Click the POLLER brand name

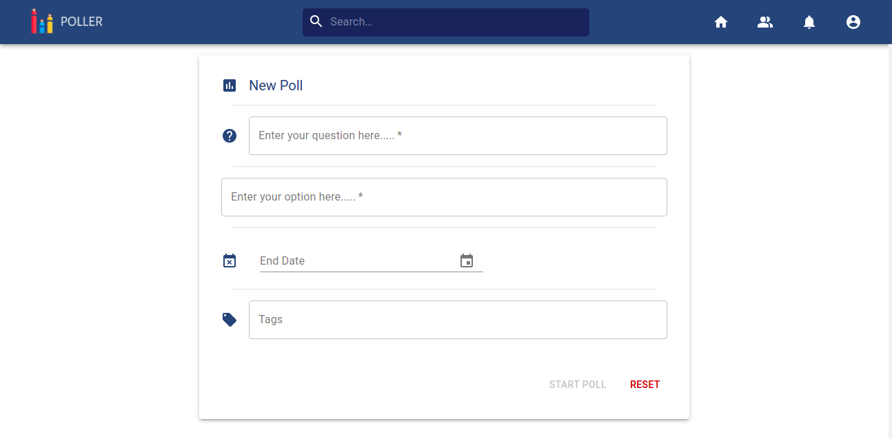click(81, 22)
